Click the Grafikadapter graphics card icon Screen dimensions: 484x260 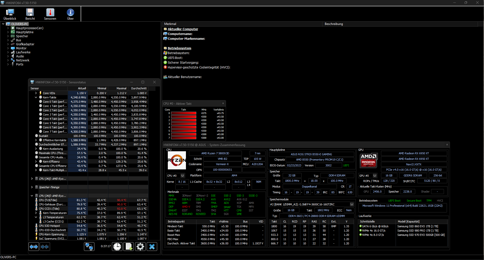(13, 44)
